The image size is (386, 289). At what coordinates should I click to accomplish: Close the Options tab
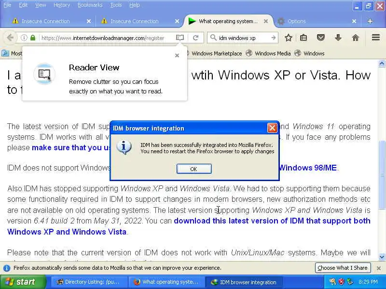[x=354, y=21]
